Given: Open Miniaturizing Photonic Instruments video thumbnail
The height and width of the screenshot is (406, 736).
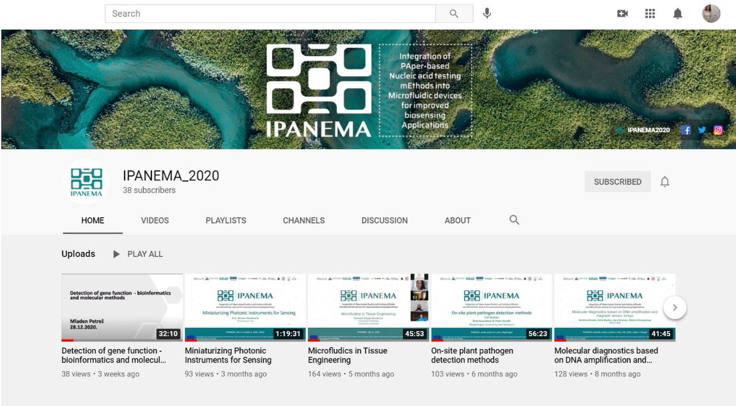Looking at the screenshot, I should pyautogui.click(x=245, y=307).
